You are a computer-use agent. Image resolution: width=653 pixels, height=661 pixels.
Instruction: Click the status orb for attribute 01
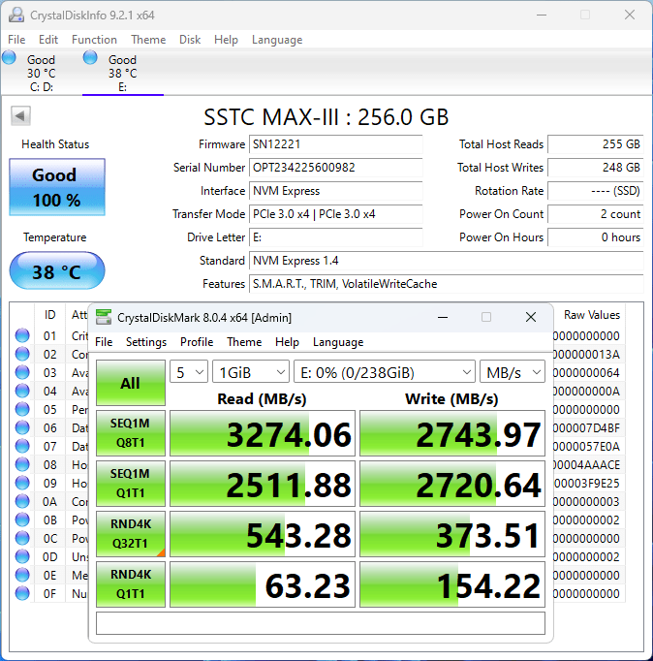[x=22, y=336]
